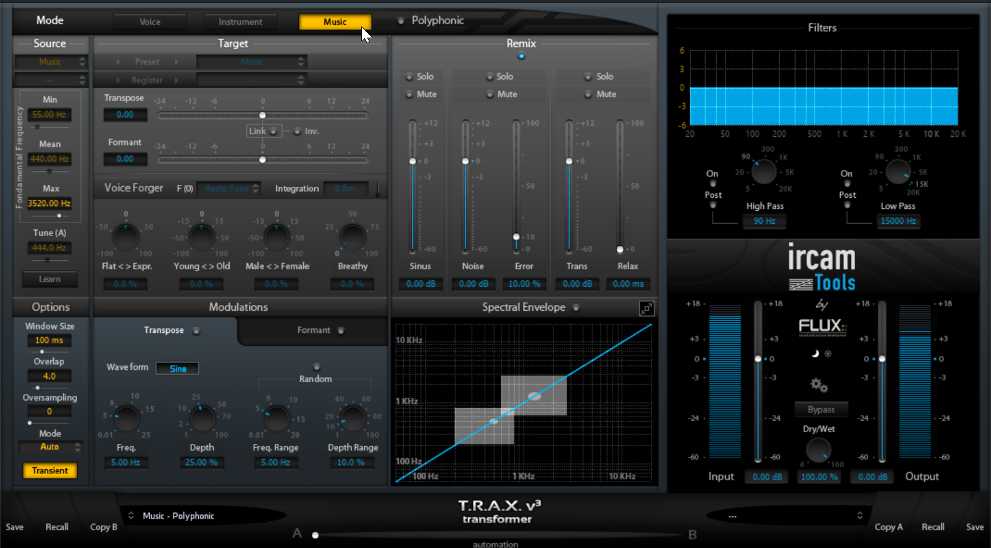Click the Transpose value field
This screenshot has width=991, height=548.
[x=125, y=115]
